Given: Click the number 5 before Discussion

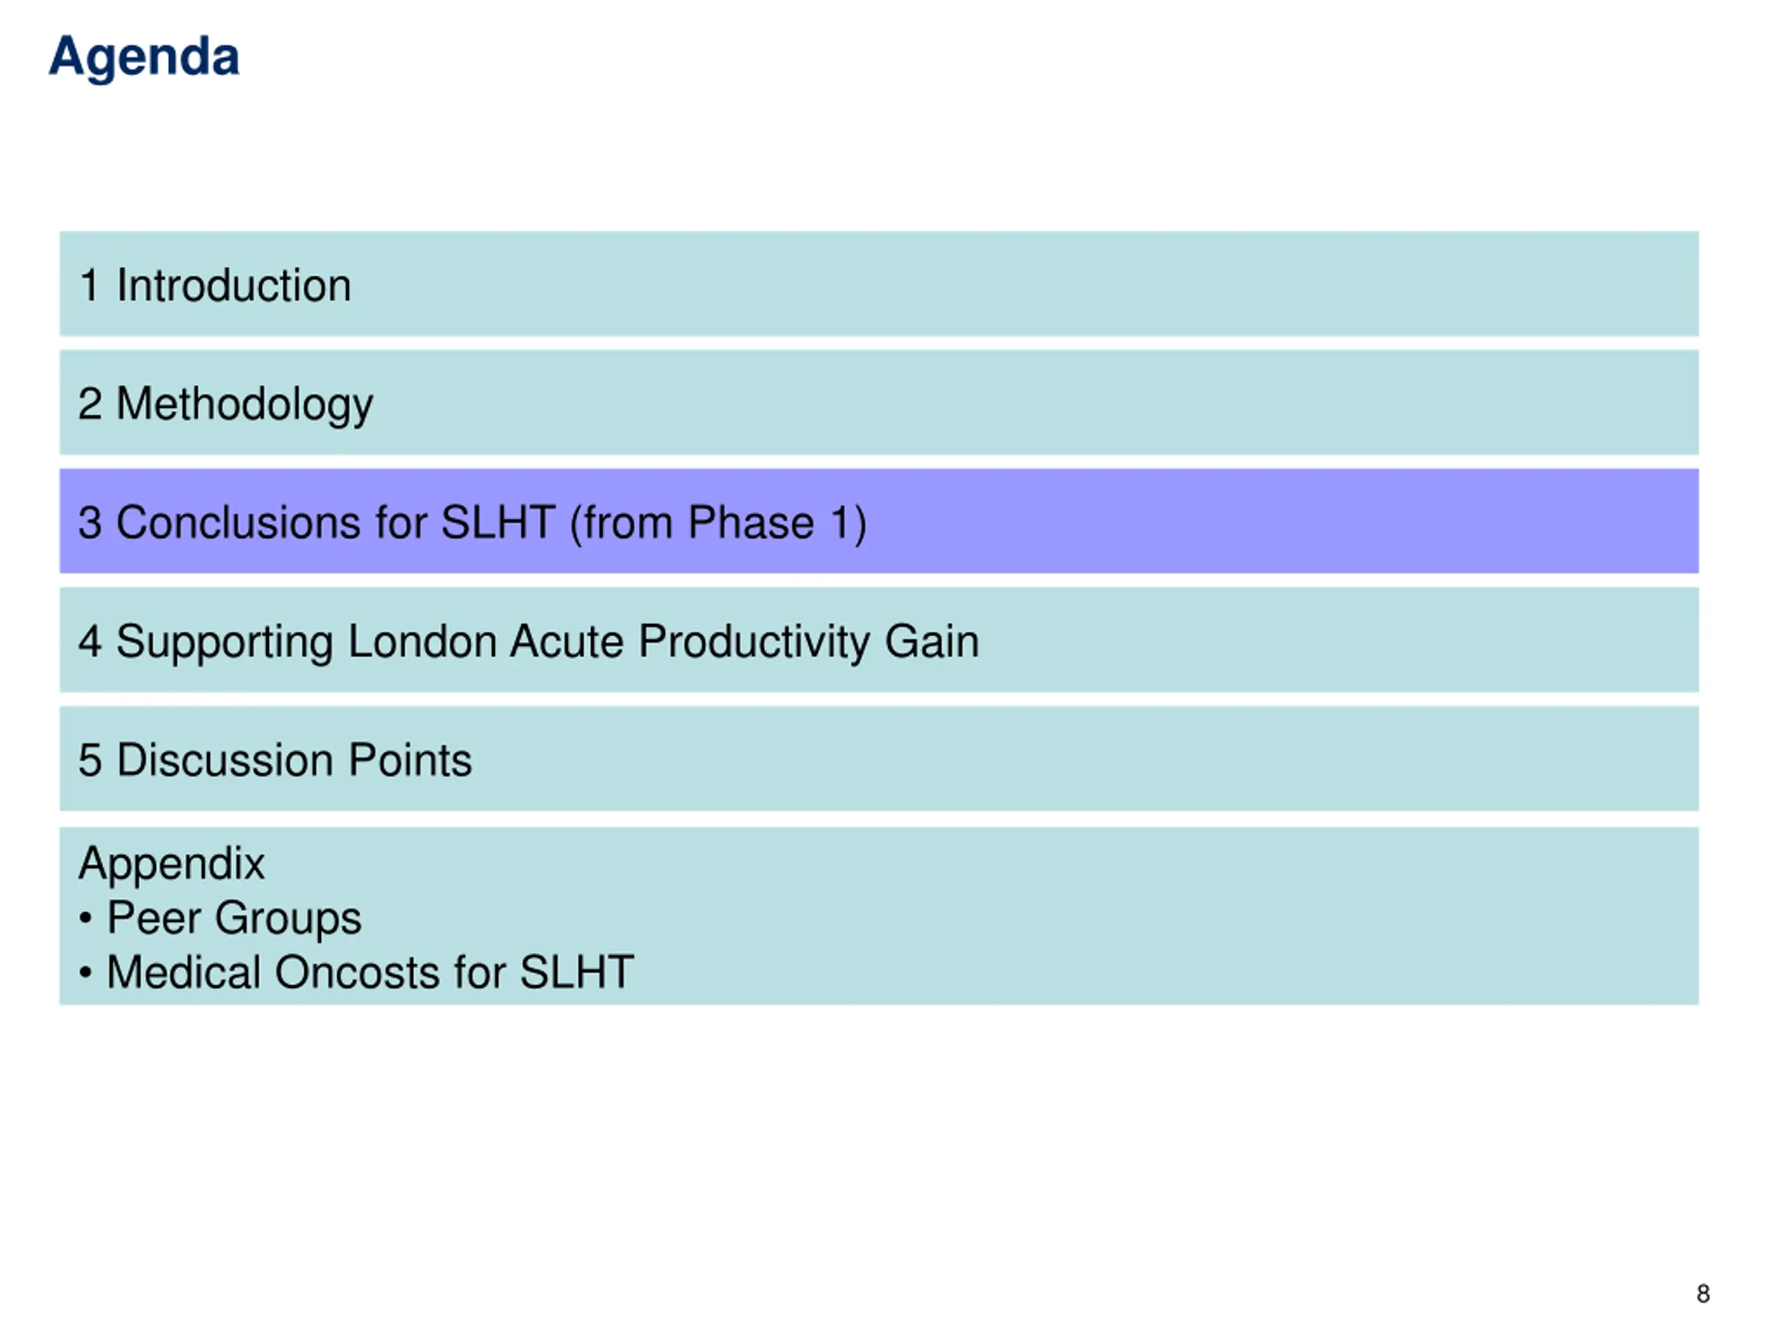Looking at the screenshot, I should click(x=90, y=761).
